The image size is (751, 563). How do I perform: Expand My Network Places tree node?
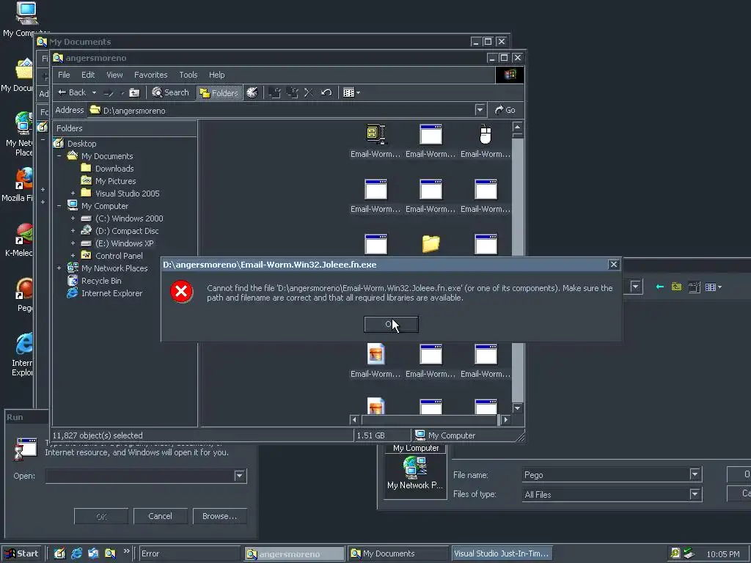(59, 268)
